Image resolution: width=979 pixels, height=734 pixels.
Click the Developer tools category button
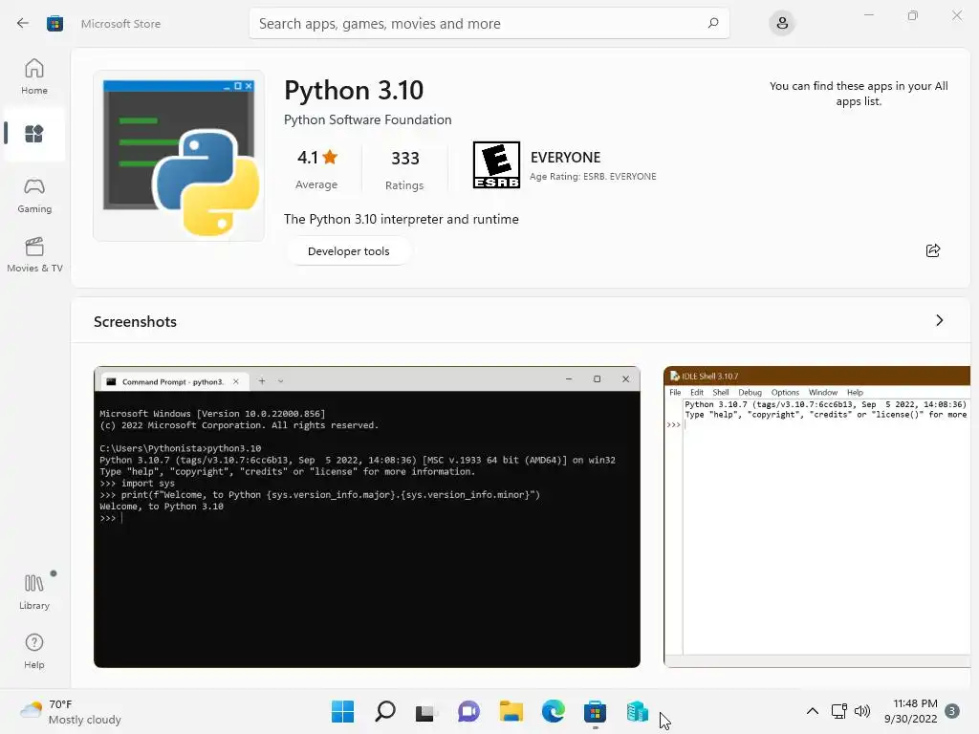tap(348, 251)
